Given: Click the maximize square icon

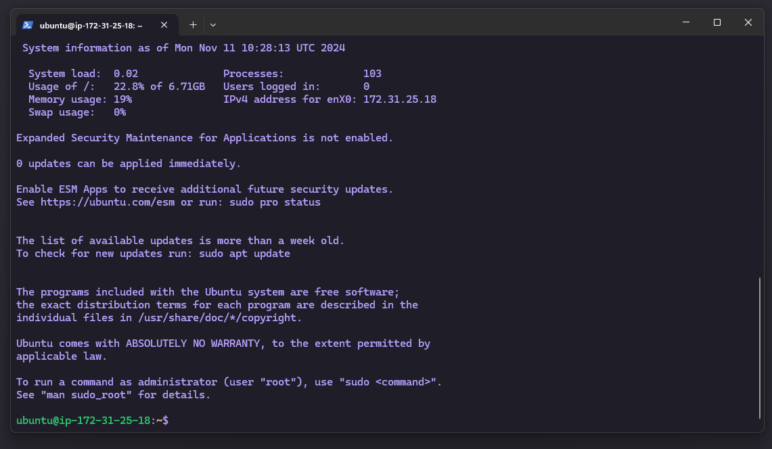Looking at the screenshot, I should 717,22.
